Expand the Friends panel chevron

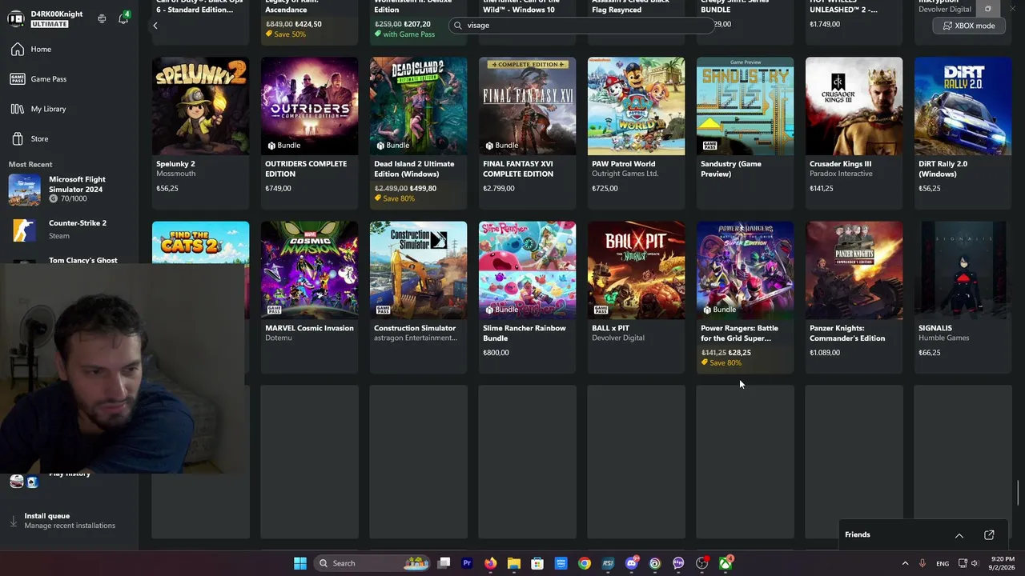click(959, 535)
